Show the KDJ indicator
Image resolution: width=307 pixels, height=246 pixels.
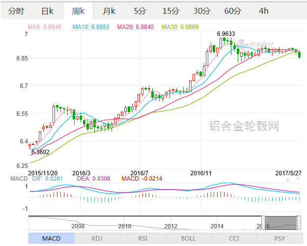(97, 238)
